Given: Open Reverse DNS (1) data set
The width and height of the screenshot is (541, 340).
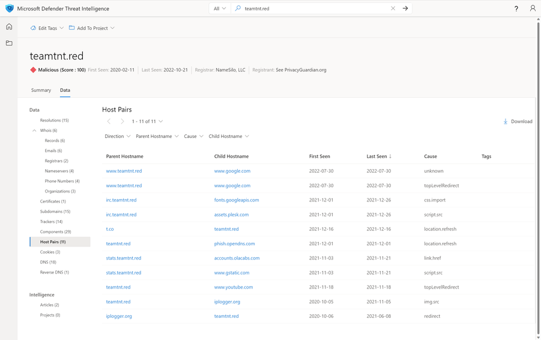Looking at the screenshot, I should tap(55, 272).
